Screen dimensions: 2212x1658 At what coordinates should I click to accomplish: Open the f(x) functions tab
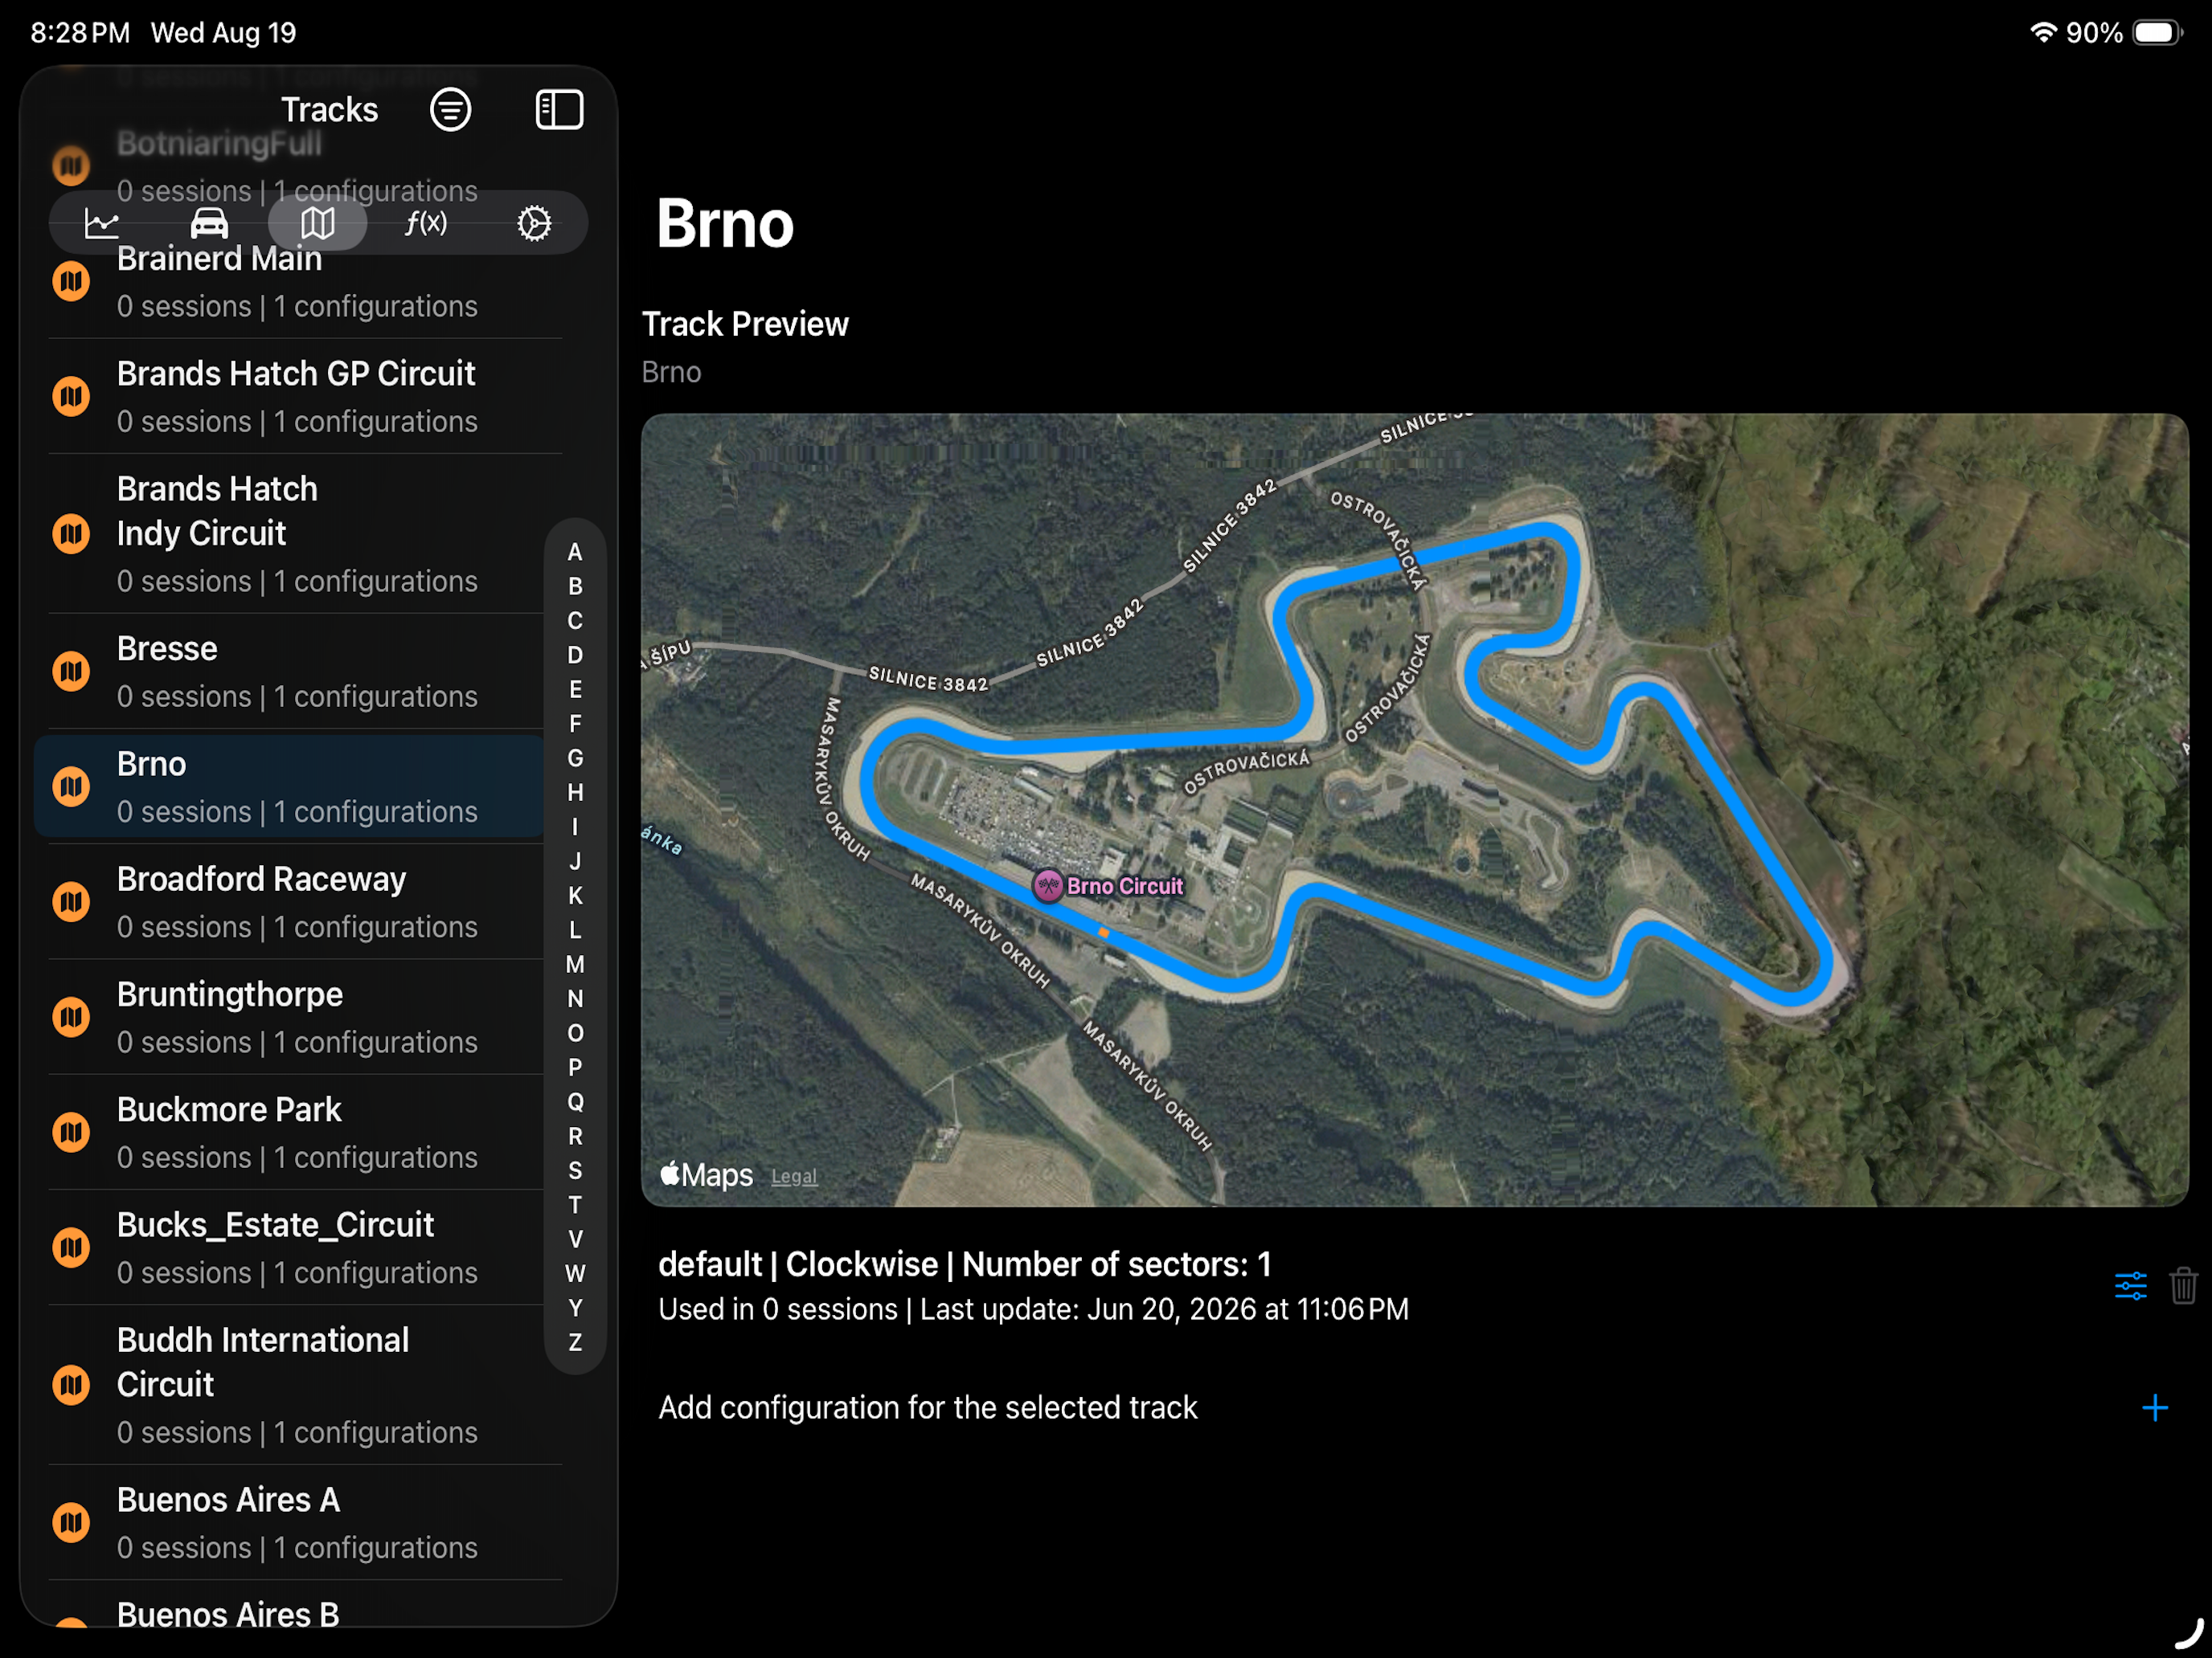(x=426, y=223)
